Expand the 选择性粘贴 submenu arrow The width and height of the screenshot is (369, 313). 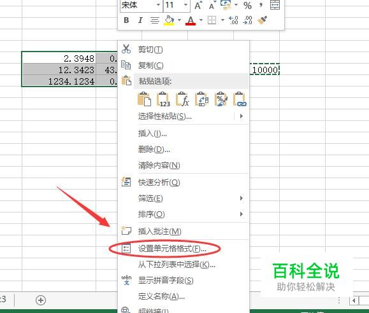tap(241, 116)
